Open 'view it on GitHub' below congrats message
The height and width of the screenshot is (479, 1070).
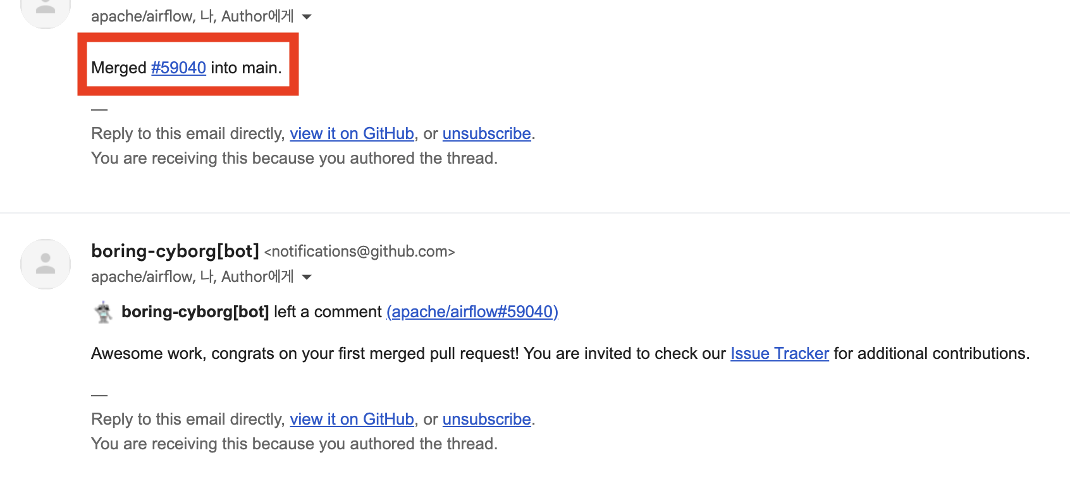coord(352,420)
